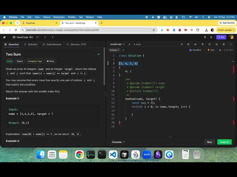The width and height of the screenshot is (237, 177).
Task: Enter fullscreen editor mode icon
Action: [x=231, y=44]
